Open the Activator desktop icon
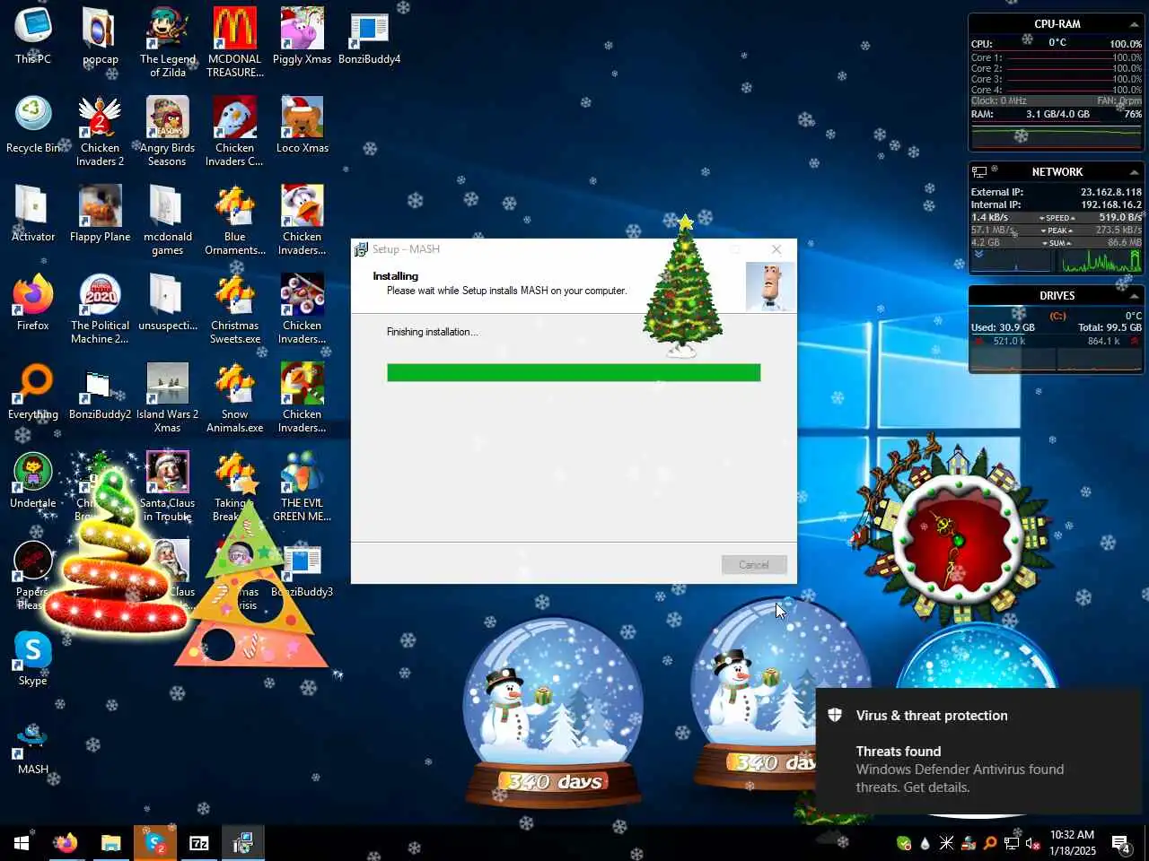The width and height of the screenshot is (1149, 861). [x=33, y=213]
